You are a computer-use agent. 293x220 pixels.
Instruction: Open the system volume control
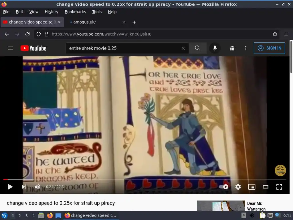click(x=252, y=215)
